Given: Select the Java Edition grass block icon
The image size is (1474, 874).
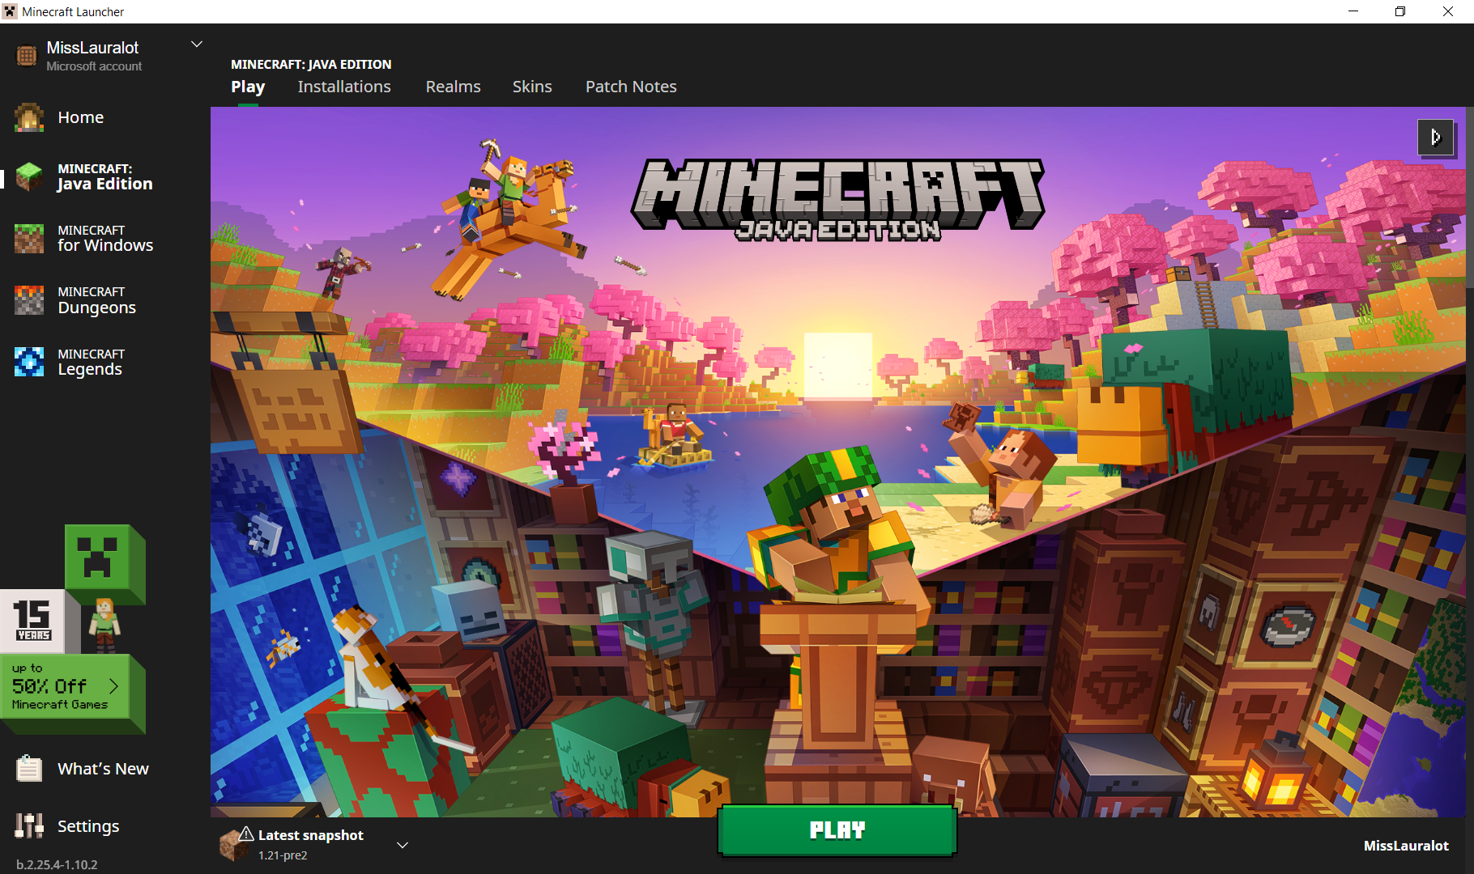Looking at the screenshot, I should [29, 176].
